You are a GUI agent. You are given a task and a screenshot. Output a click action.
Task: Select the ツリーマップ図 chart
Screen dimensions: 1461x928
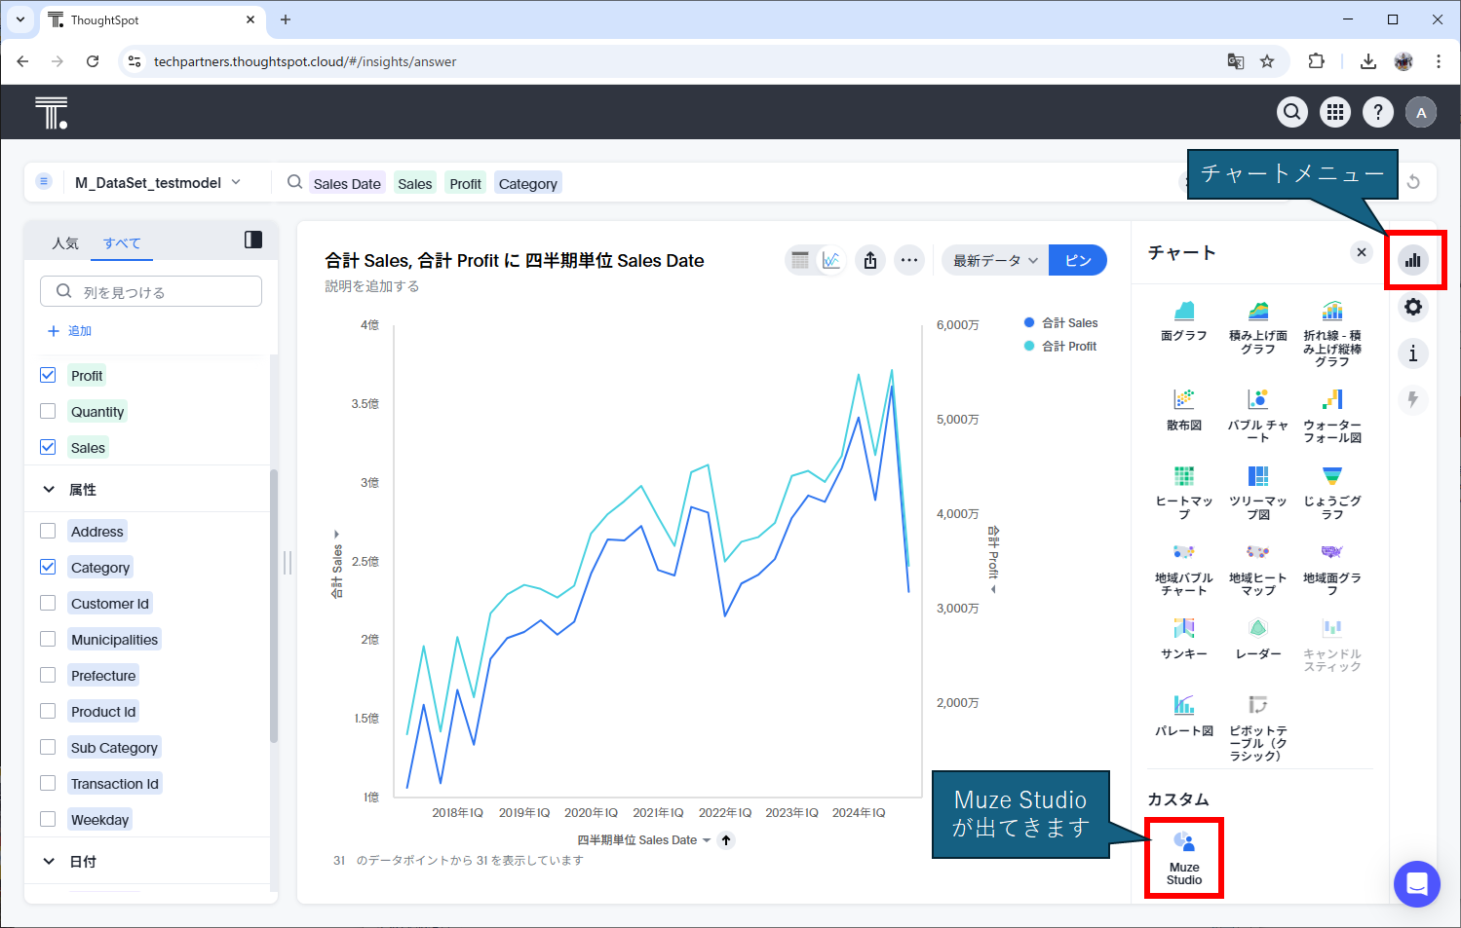[1258, 492]
